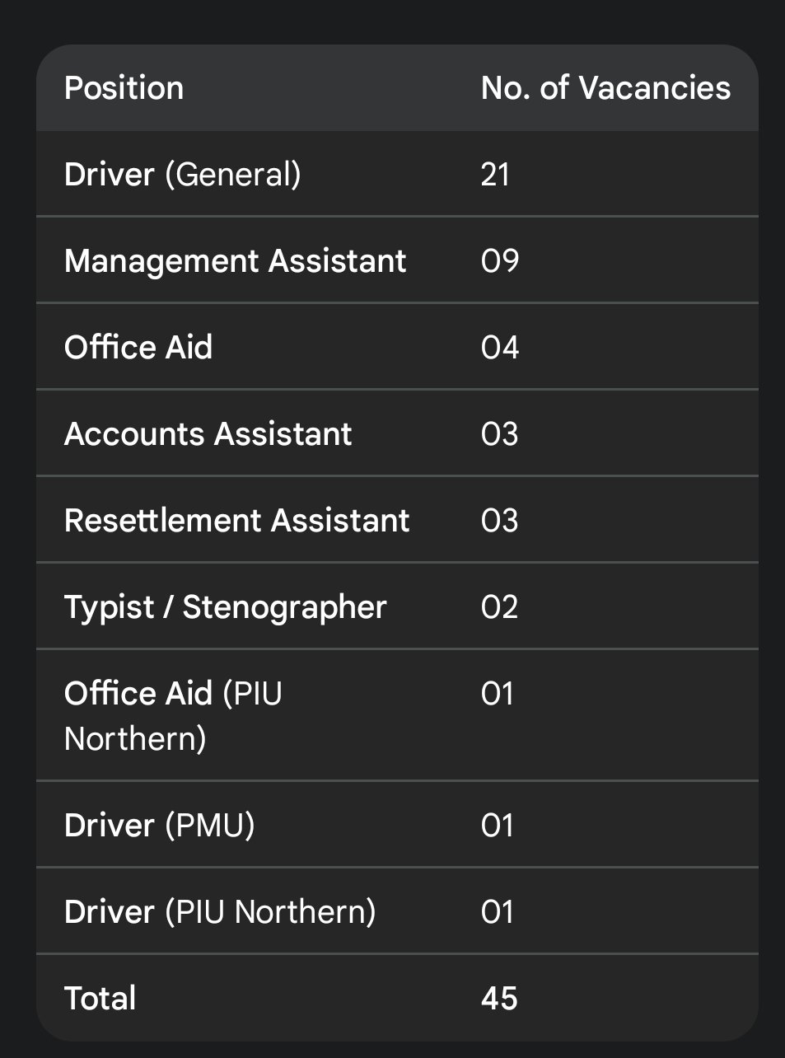Select the Driver (PMU) position text
Screen dimensions: 785x1058
pyautogui.click(x=159, y=826)
